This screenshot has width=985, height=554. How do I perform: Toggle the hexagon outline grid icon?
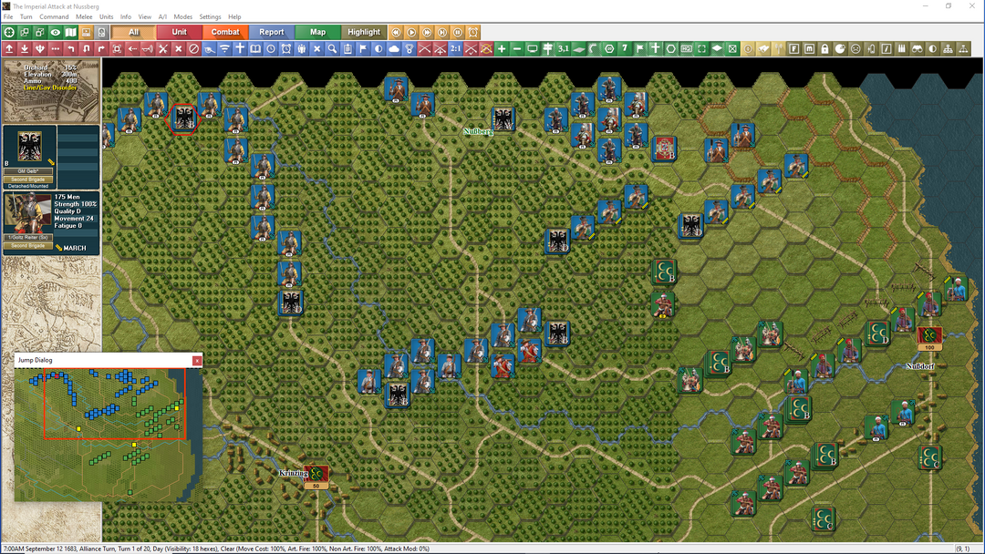[671, 48]
